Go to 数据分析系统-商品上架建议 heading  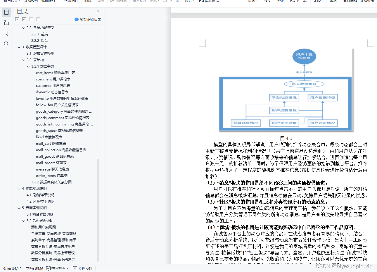pyautogui.click(x=53, y=253)
